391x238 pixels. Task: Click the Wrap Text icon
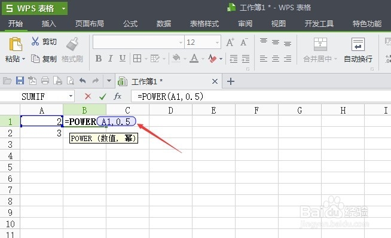(358, 44)
